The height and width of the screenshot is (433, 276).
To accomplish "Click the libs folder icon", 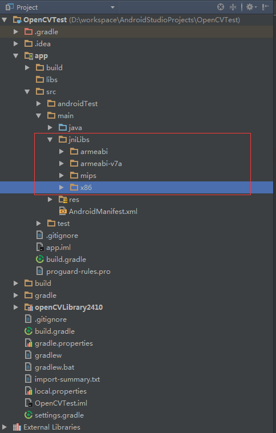I will point(40,79).
